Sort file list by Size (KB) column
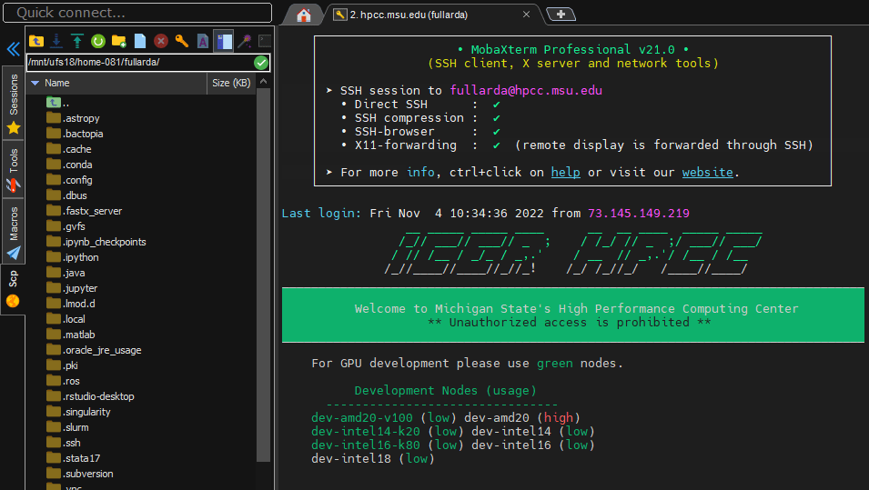The width and height of the screenshot is (869, 490). pyautogui.click(x=231, y=83)
